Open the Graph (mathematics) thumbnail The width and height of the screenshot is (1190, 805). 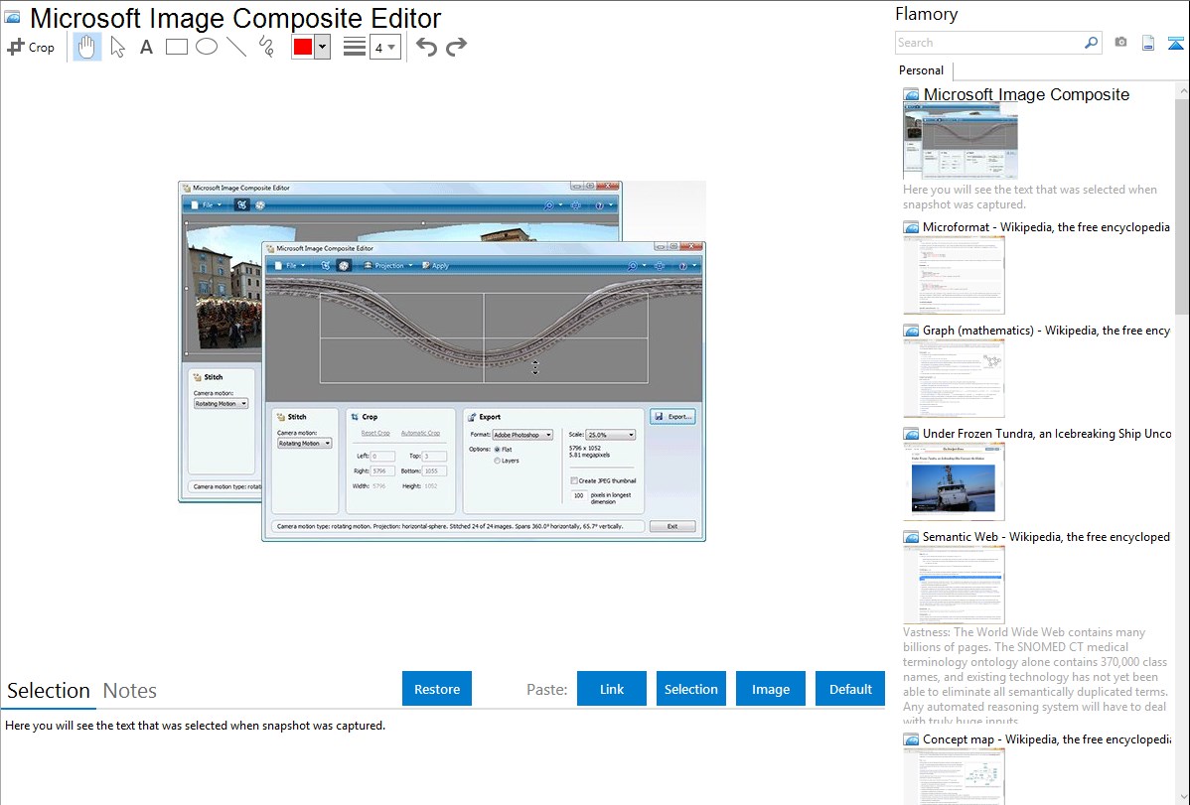954,378
